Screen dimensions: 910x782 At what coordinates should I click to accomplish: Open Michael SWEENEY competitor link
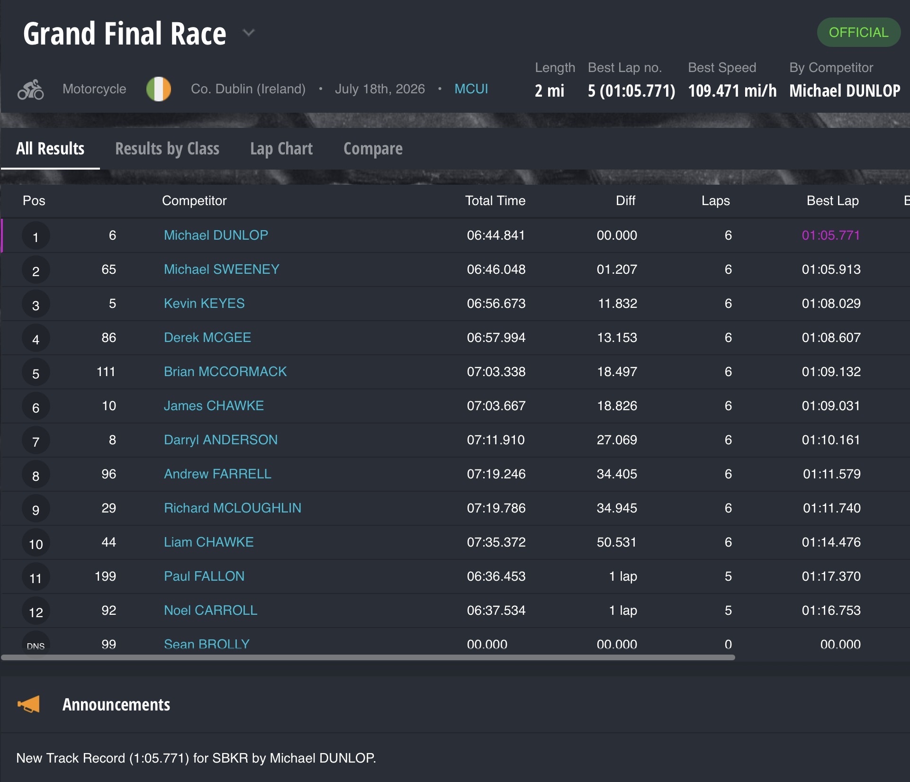pos(222,269)
